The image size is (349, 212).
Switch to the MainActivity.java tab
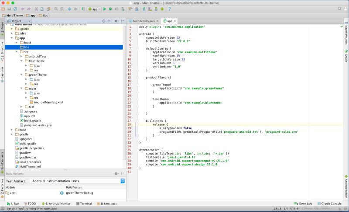[144, 21]
